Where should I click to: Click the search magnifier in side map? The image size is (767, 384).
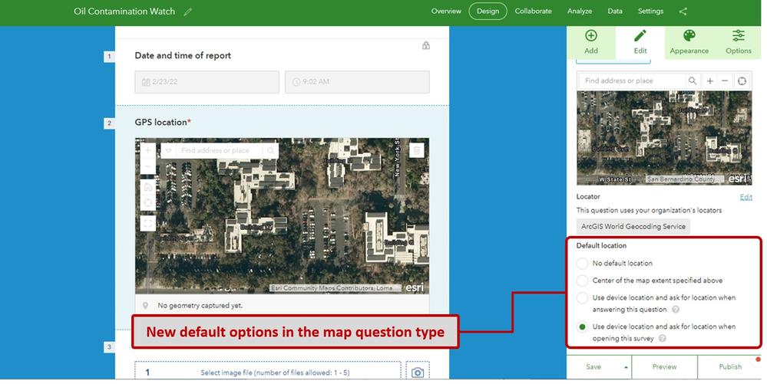click(693, 80)
